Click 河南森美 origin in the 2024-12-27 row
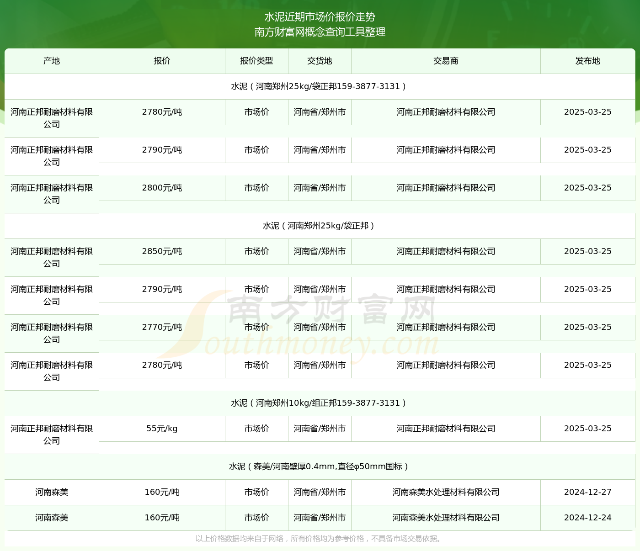The image size is (640, 551). click(x=52, y=492)
